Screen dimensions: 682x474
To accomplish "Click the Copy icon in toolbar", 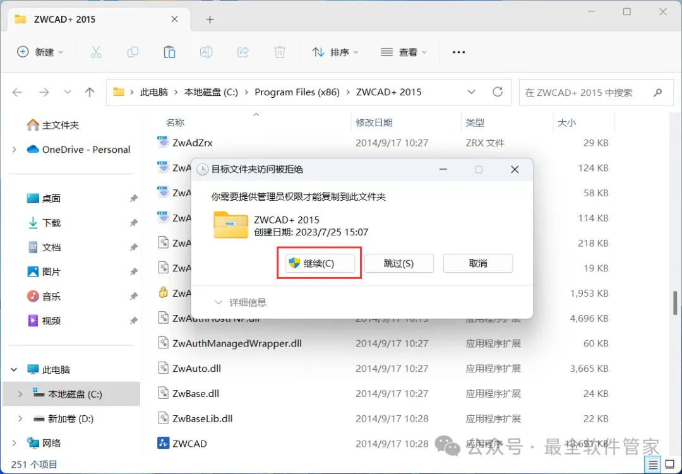I will [133, 52].
